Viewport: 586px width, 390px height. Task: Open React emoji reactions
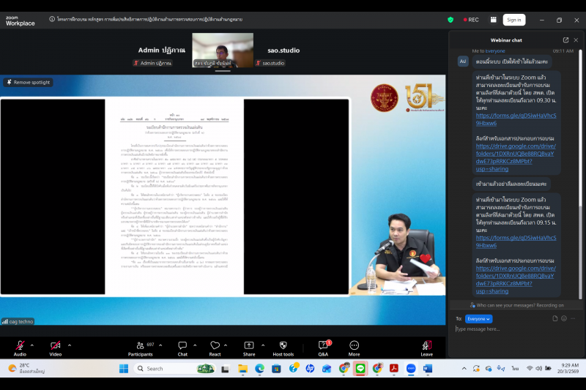point(215,345)
